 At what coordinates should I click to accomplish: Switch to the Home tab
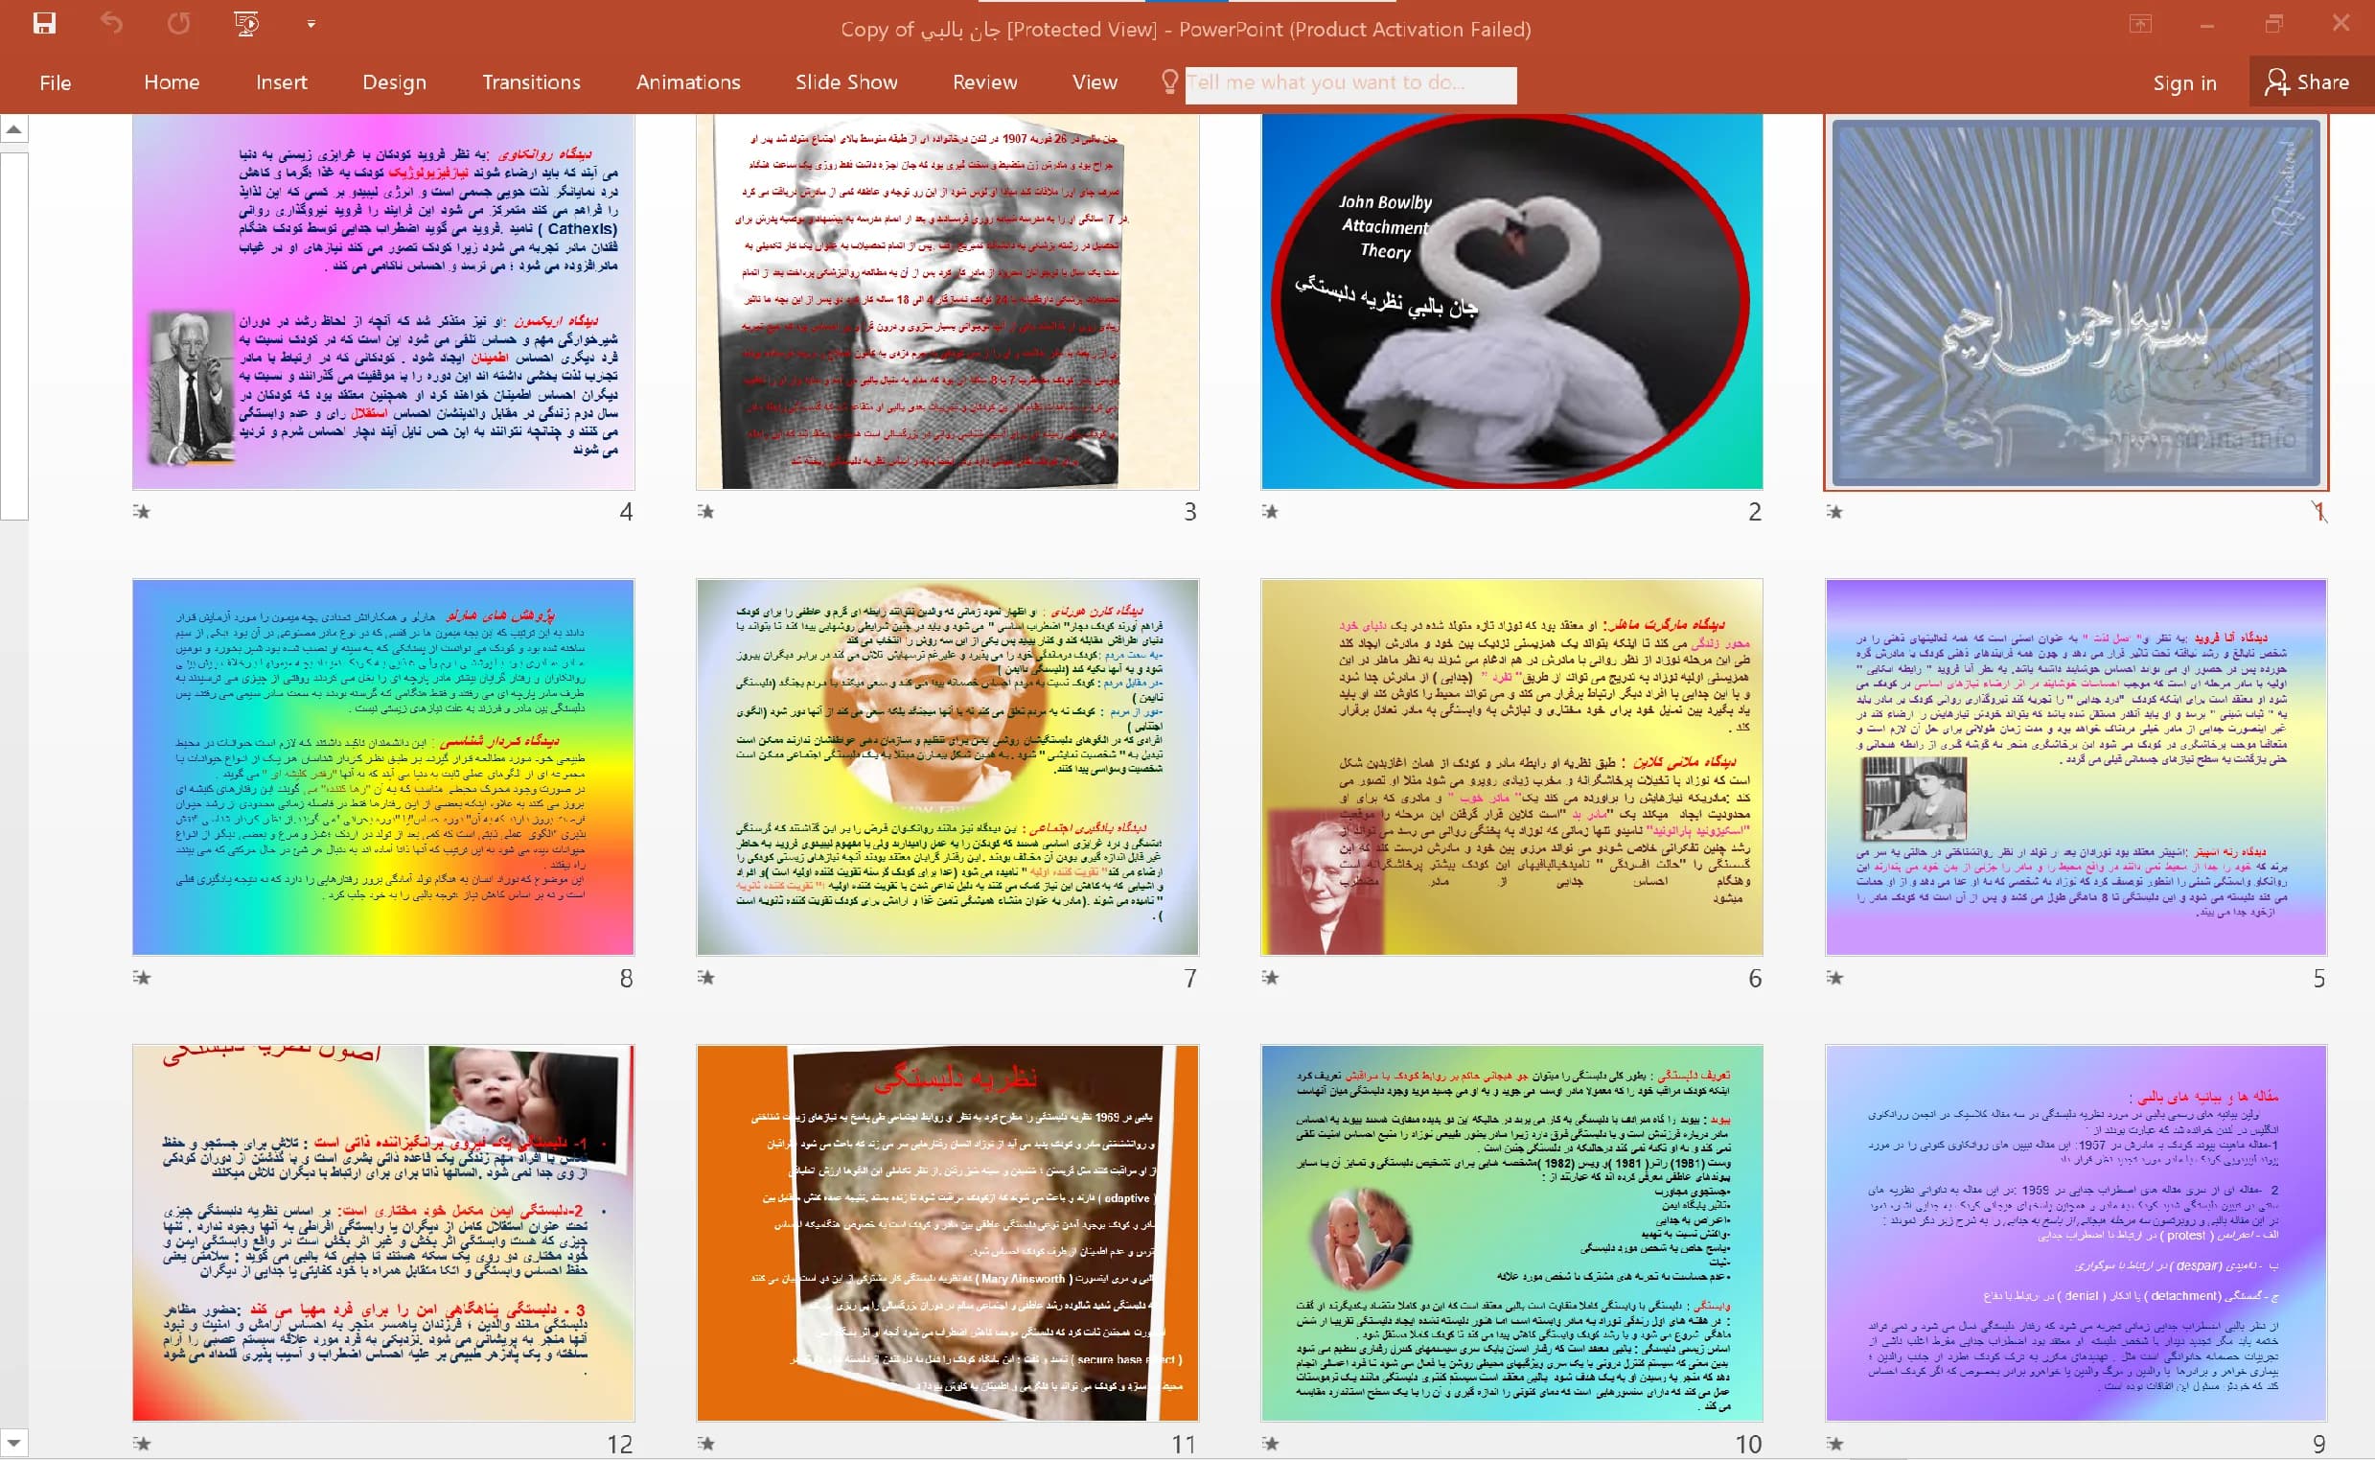[x=172, y=82]
